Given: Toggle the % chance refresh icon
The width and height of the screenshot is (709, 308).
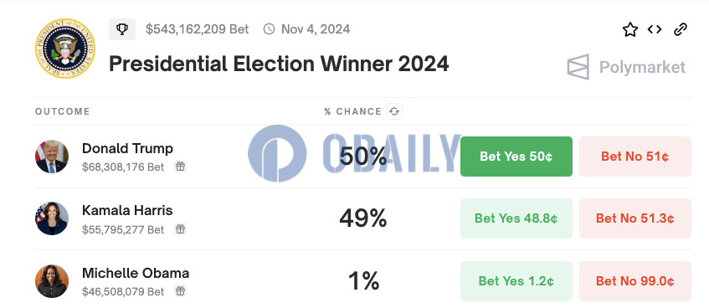Looking at the screenshot, I should point(394,111).
